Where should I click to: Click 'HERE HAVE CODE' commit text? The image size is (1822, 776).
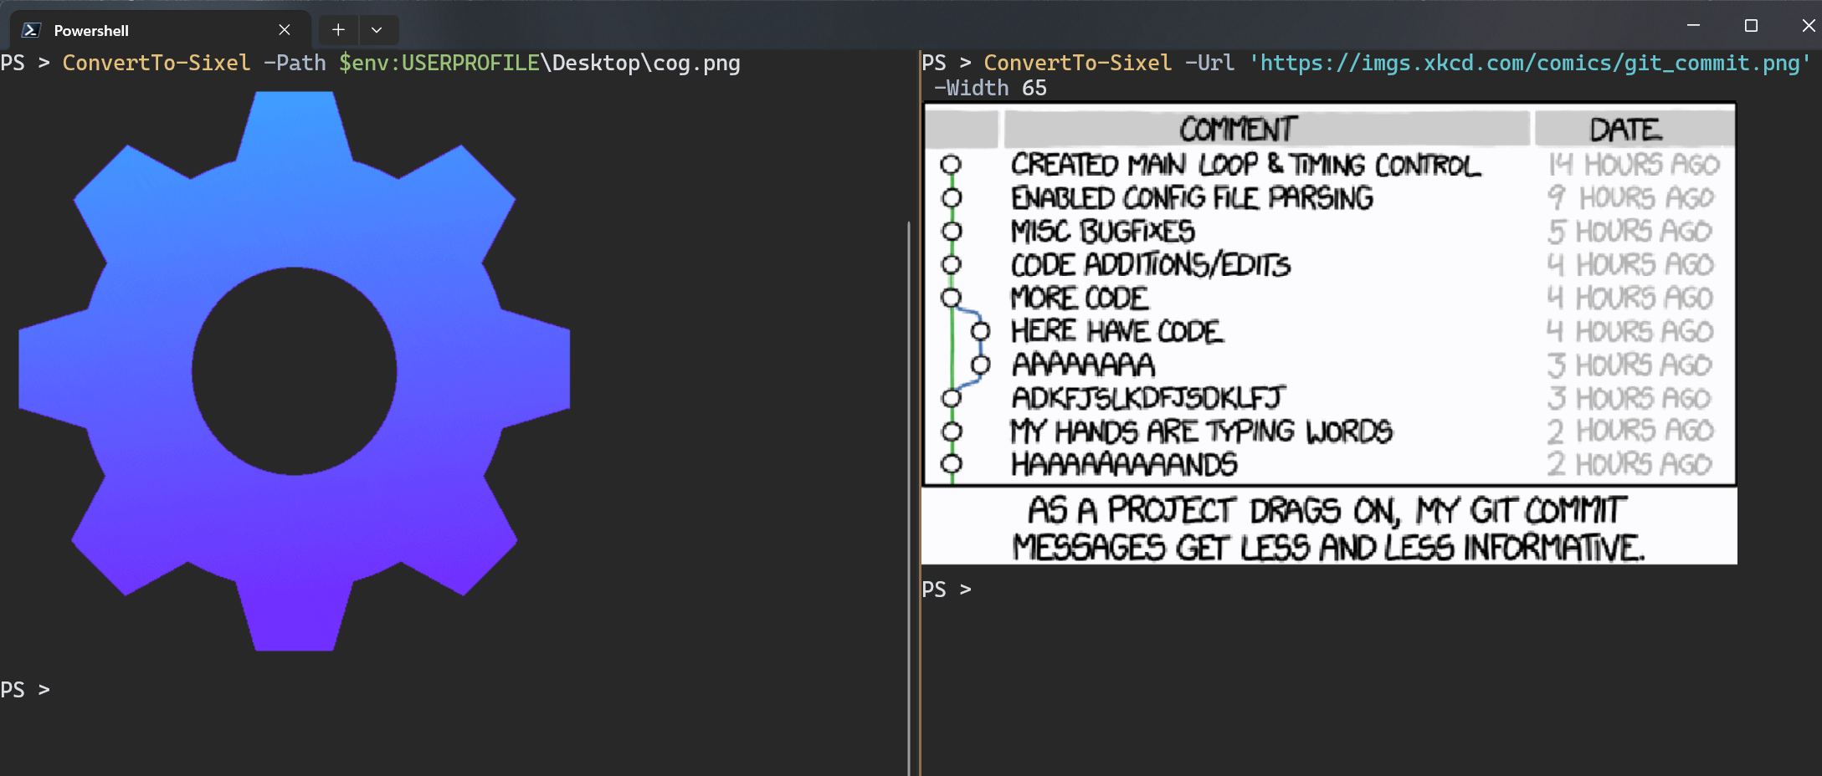tap(1116, 332)
